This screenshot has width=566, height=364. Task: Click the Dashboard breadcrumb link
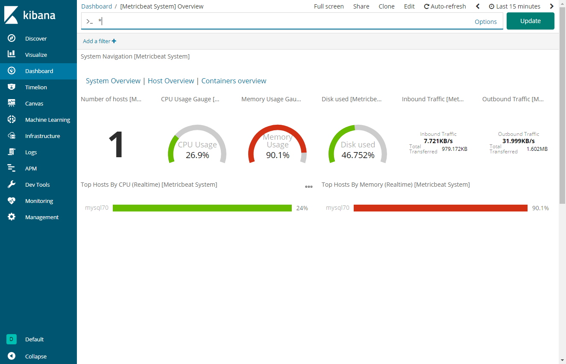click(97, 6)
